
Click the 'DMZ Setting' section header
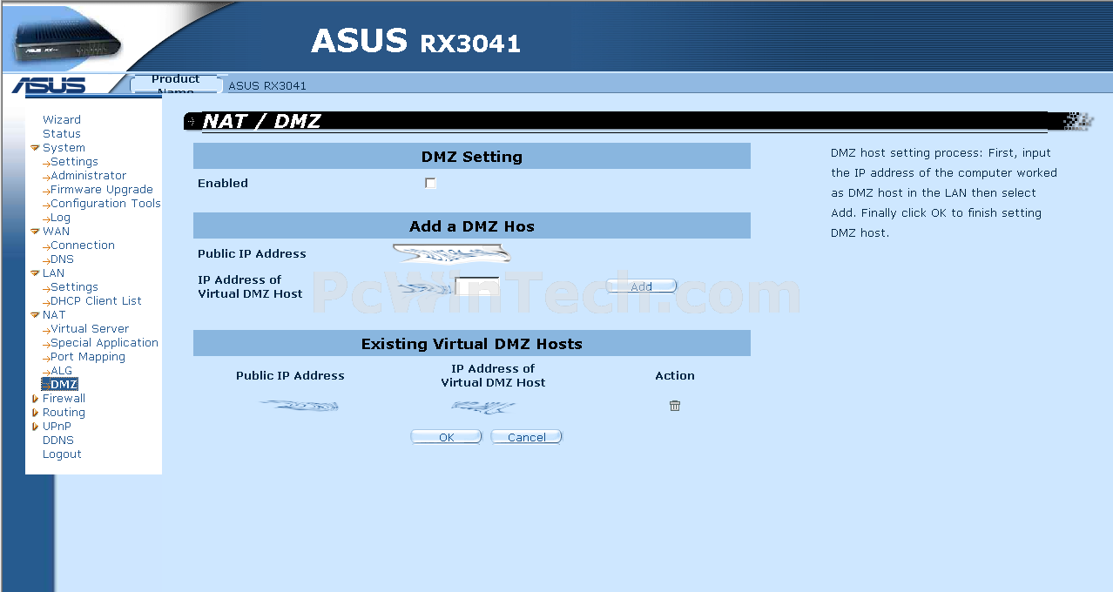[472, 157]
